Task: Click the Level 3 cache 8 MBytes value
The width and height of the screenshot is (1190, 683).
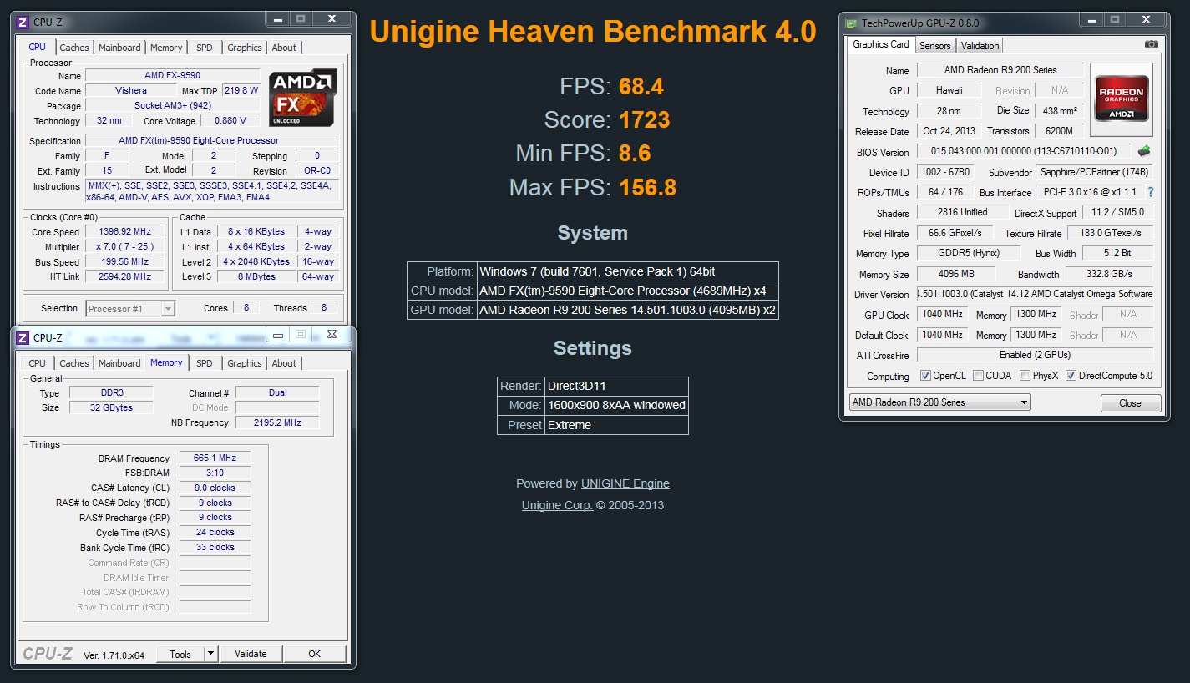Action: click(257, 276)
